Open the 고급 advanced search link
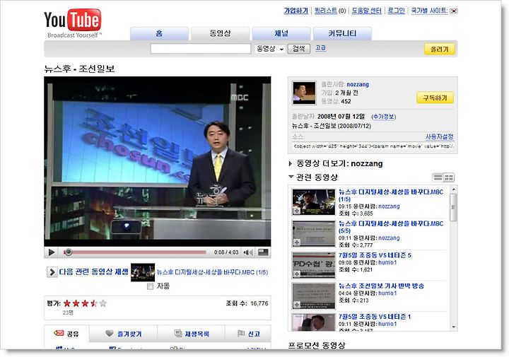This screenshot has height=357, width=509. pyautogui.click(x=321, y=48)
